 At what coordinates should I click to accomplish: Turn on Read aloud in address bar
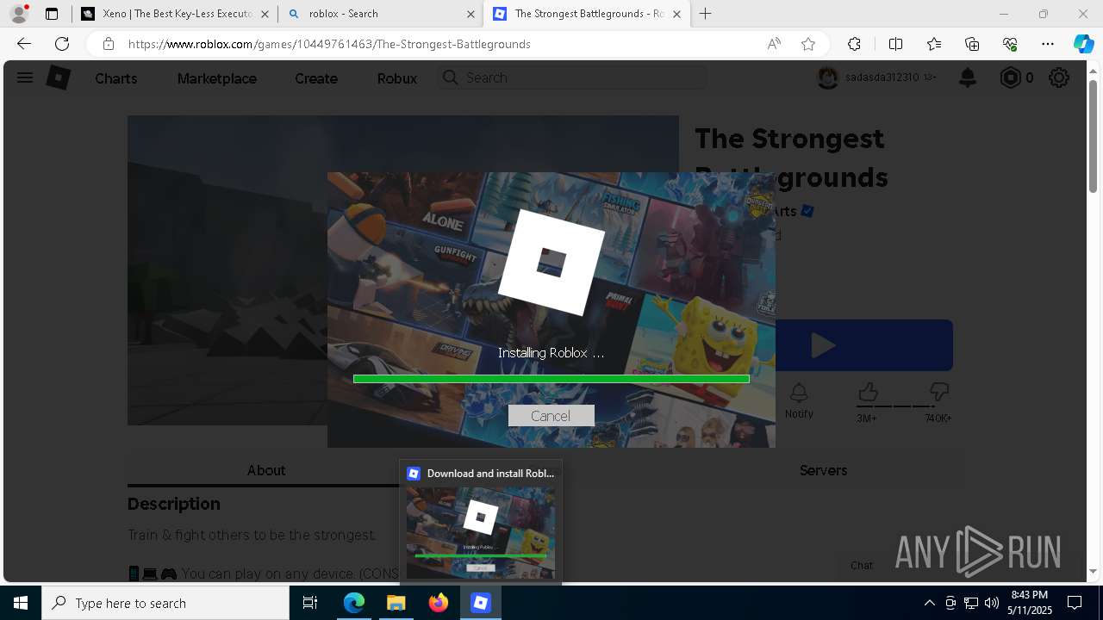[x=774, y=44]
